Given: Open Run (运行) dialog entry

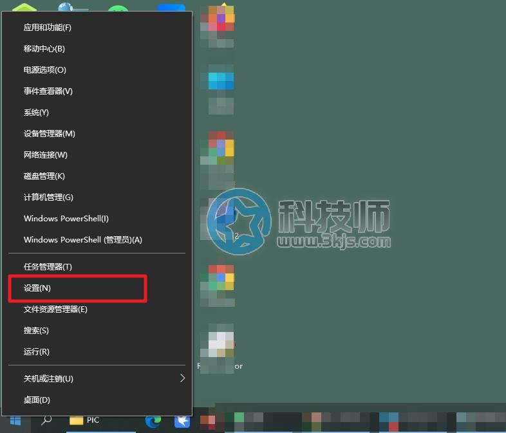Looking at the screenshot, I should [97, 352].
